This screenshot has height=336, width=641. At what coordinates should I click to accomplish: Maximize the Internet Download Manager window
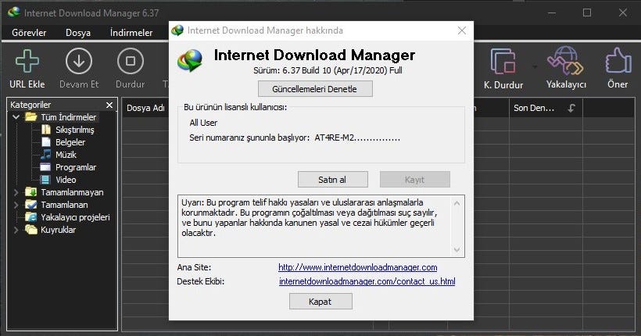[x=587, y=13]
